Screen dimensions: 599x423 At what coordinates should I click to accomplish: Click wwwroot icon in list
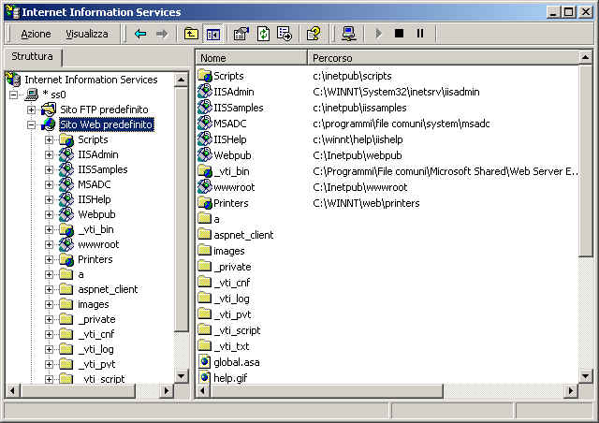(205, 187)
